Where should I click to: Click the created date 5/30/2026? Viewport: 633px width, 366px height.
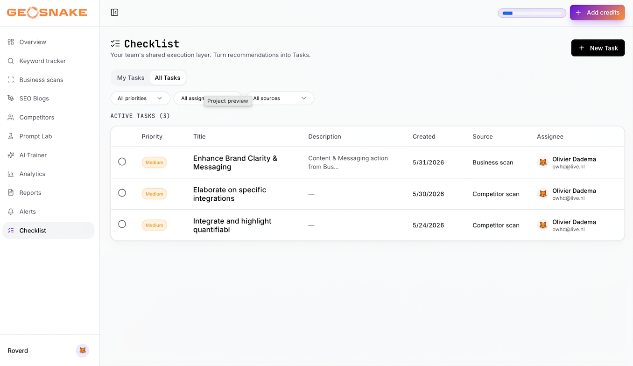[x=429, y=194]
